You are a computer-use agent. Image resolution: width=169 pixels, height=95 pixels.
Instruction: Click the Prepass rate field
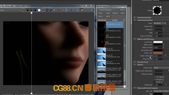[x=158, y=26]
